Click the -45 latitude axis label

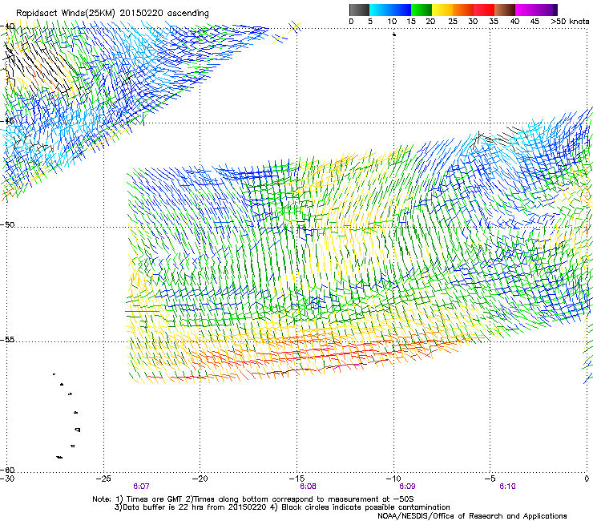pyautogui.click(x=7, y=121)
